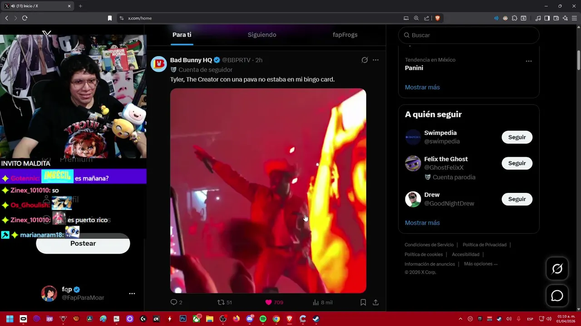Open Spotify from the taskbar
The width and height of the screenshot is (581, 326).
(x=263, y=319)
